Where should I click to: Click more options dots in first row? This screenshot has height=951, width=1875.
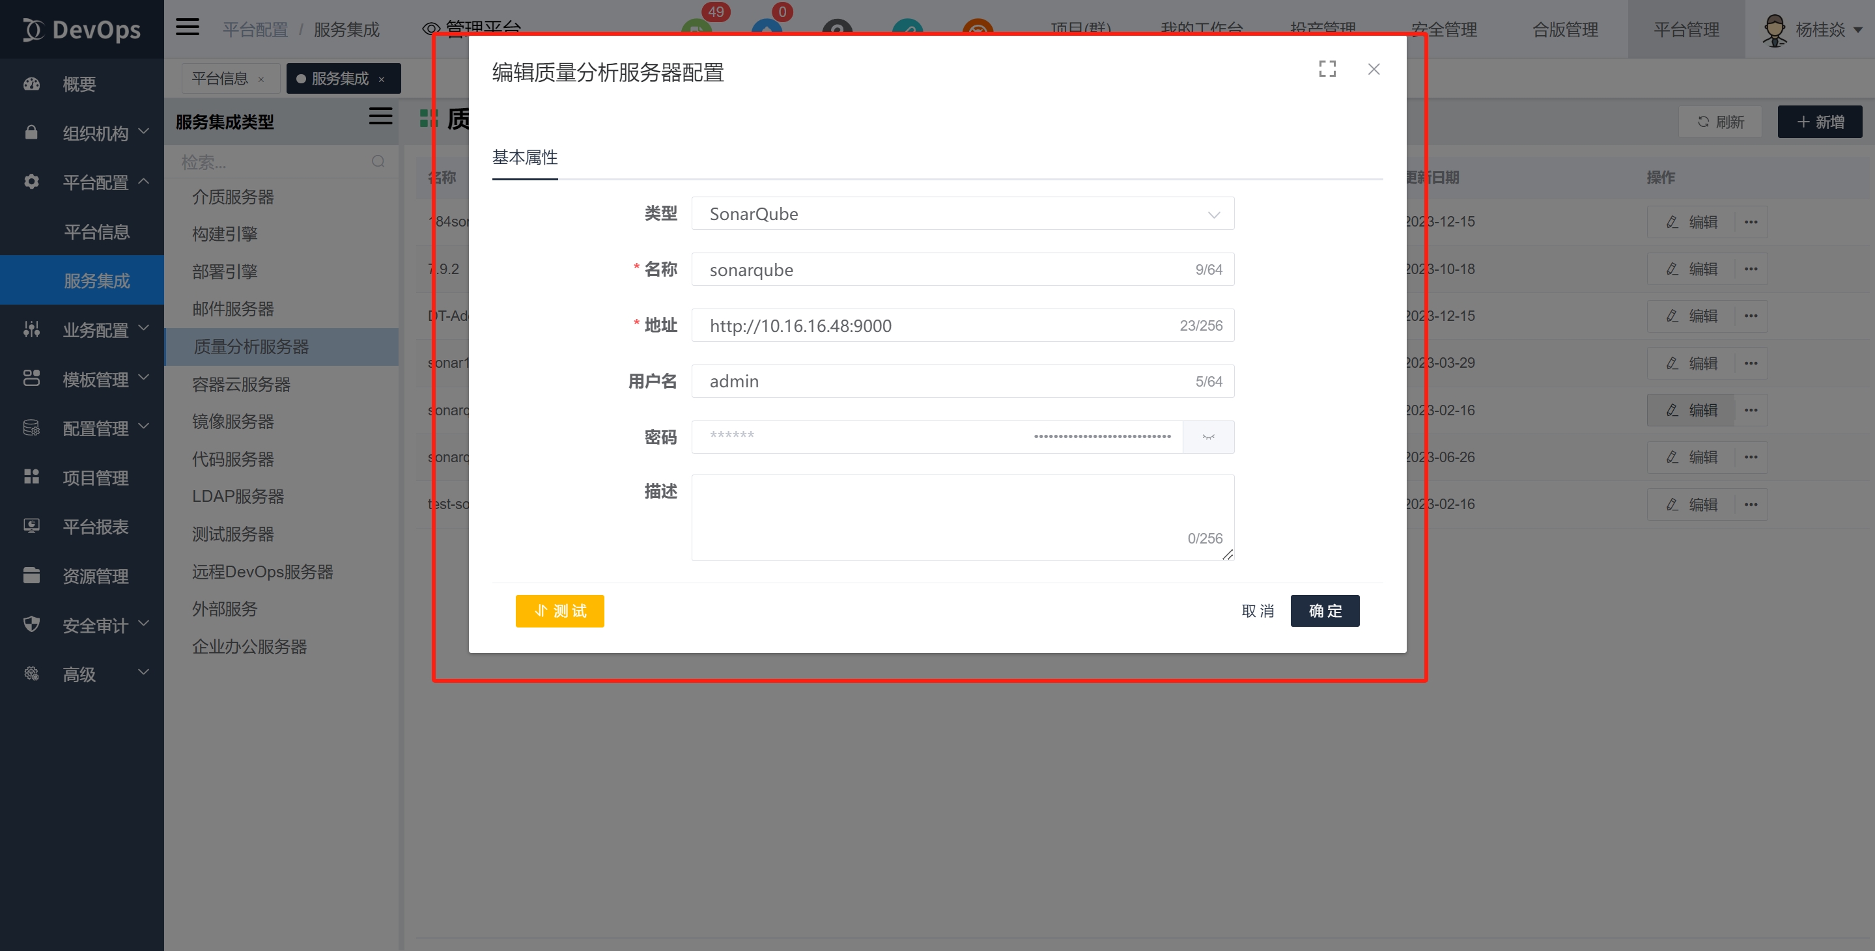click(x=1751, y=222)
